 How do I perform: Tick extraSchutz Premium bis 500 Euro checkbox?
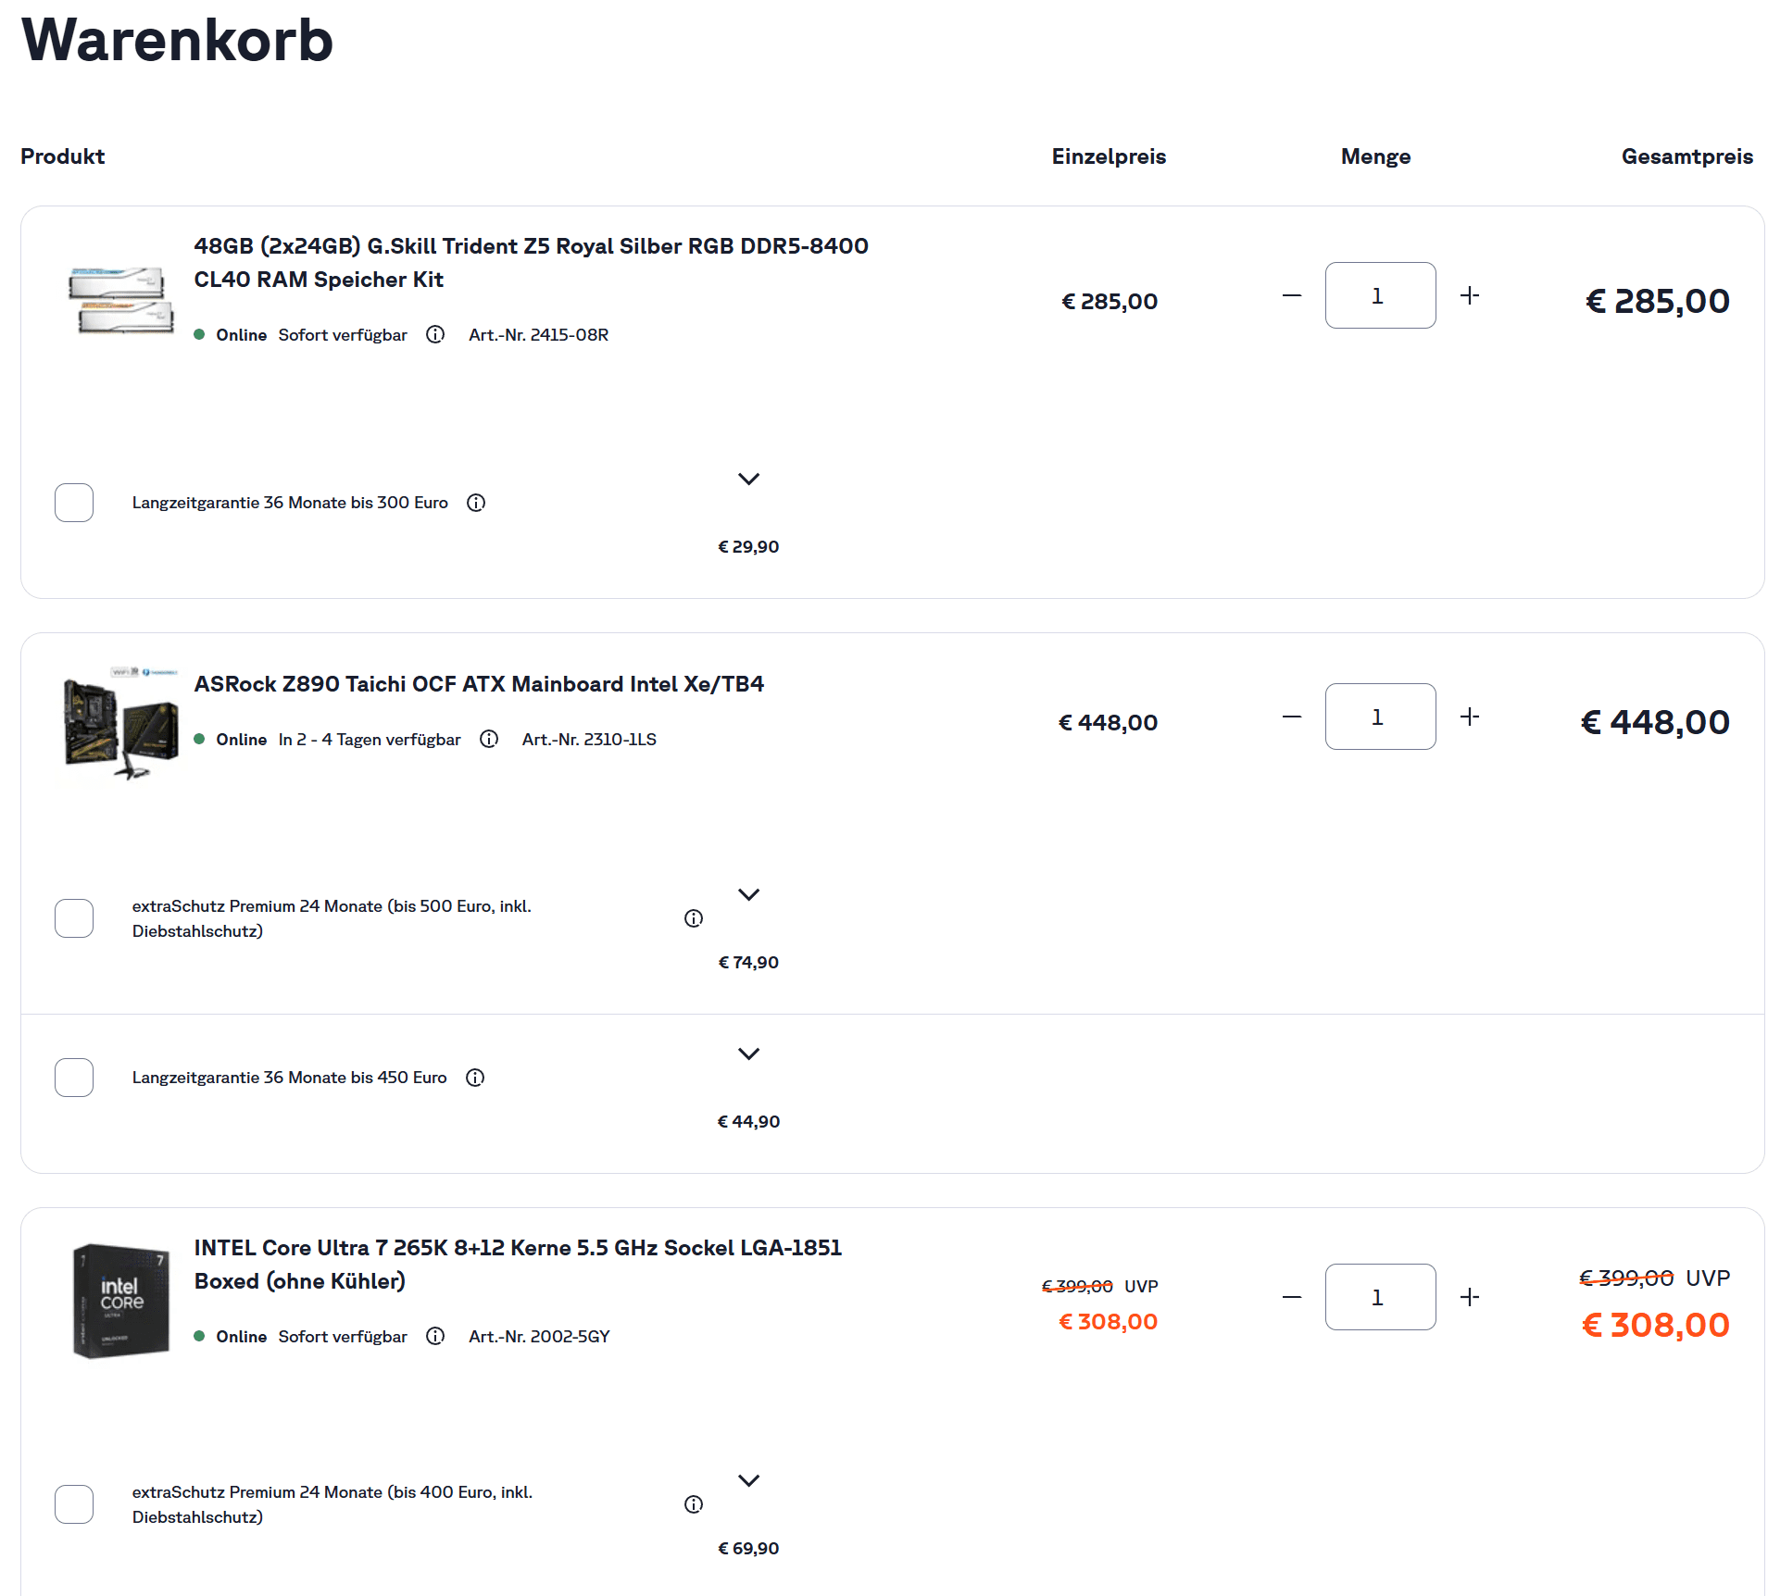pos(74,918)
